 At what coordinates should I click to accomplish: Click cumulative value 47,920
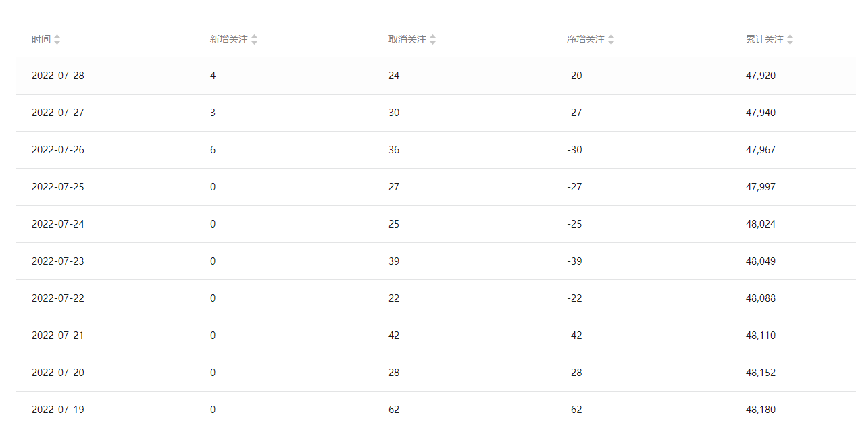click(x=761, y=76)
